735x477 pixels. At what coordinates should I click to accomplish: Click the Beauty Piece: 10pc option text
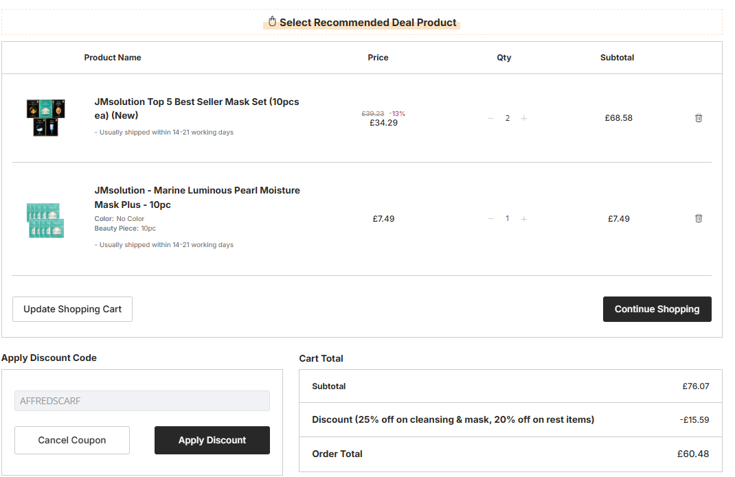pyautogui.click(x=125, y=229)
